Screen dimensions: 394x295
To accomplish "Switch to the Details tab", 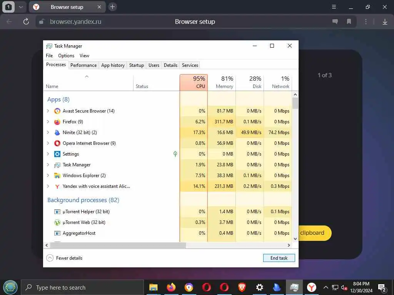I will coord(170,65).
